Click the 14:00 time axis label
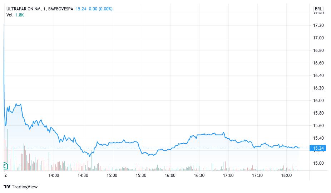The width and height of the screenshot is (331, 193). (x=54, y=175)
